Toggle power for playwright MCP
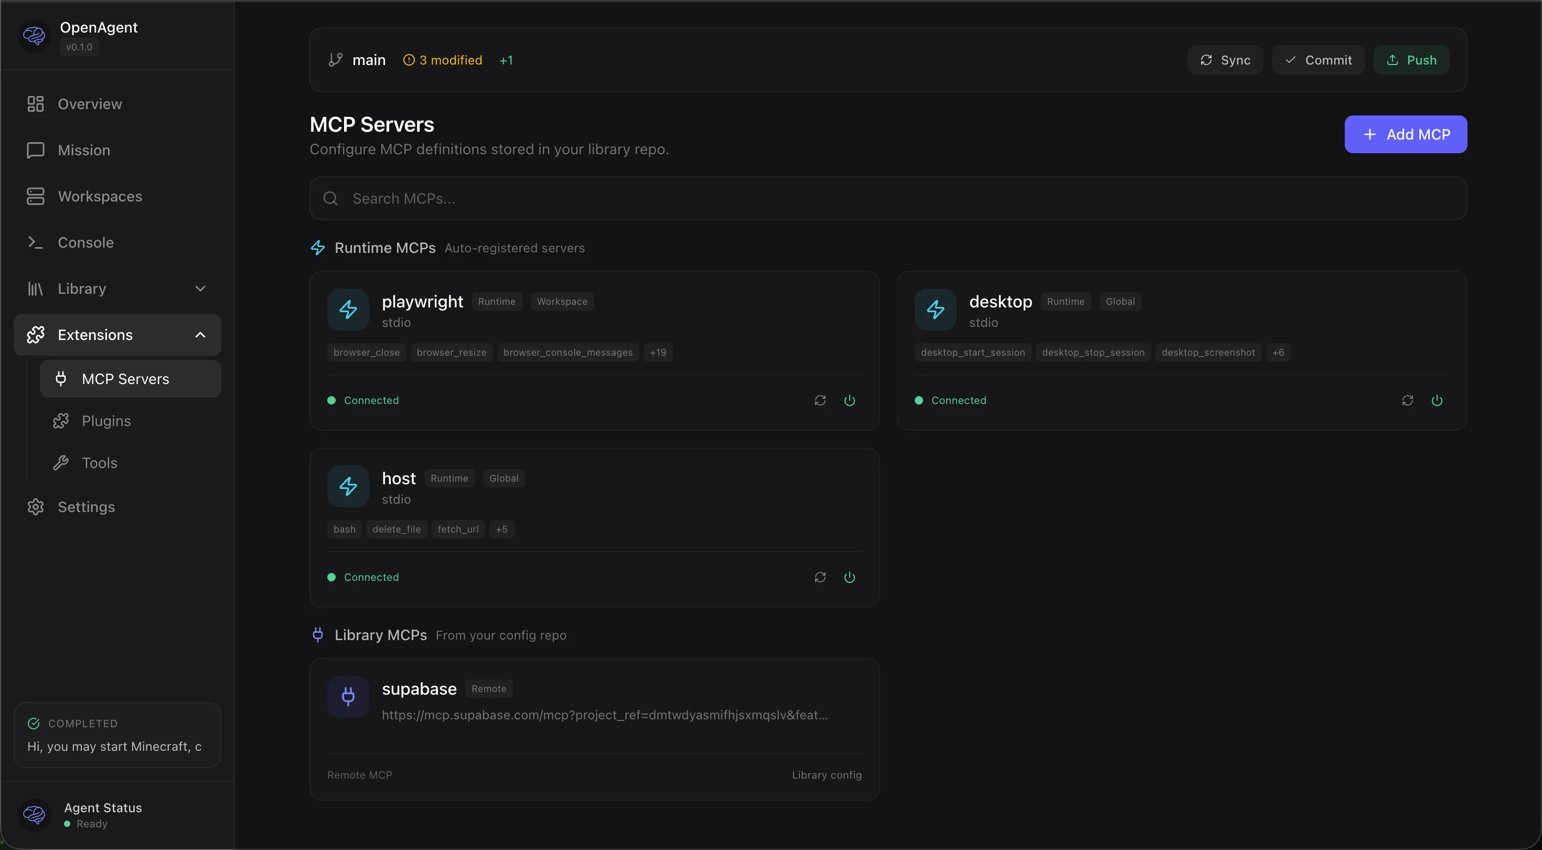The image size is (1542, 850). coord(850,400)
